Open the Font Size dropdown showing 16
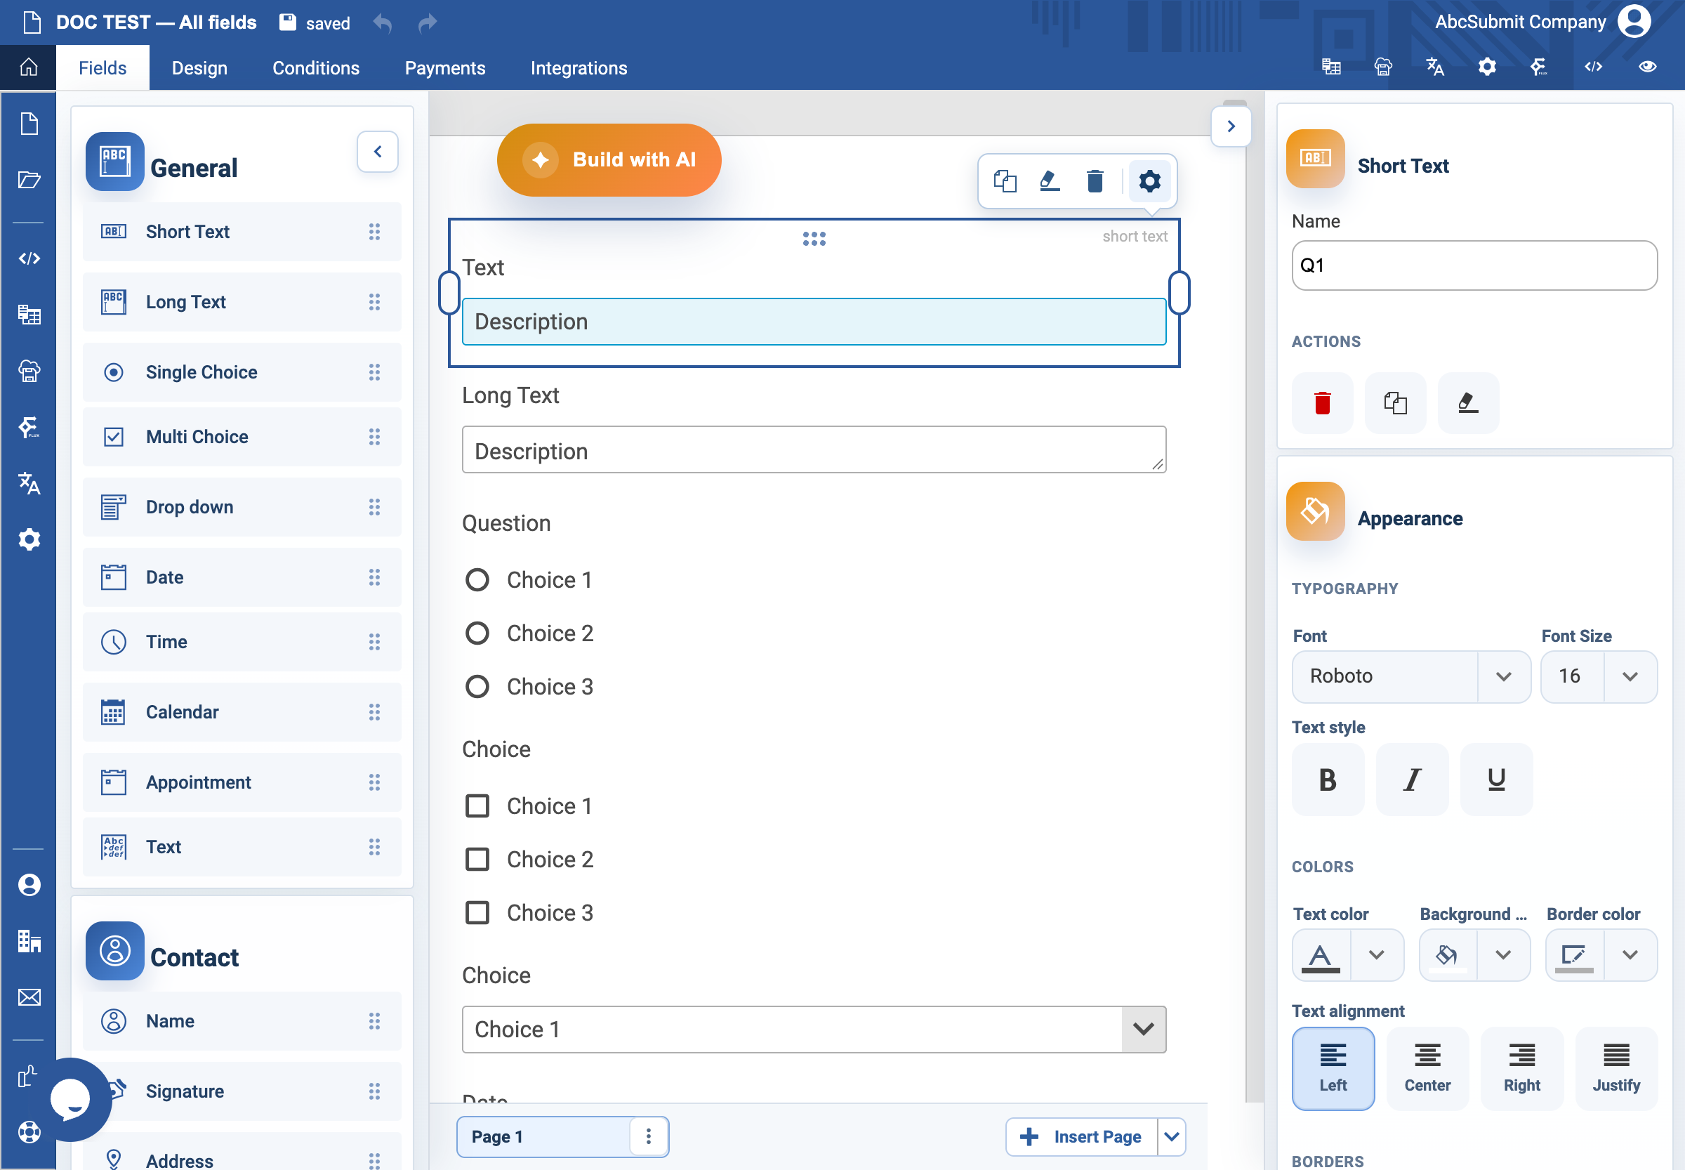This screenshot has height=1170, width=1685. [x=1599, y=676]
